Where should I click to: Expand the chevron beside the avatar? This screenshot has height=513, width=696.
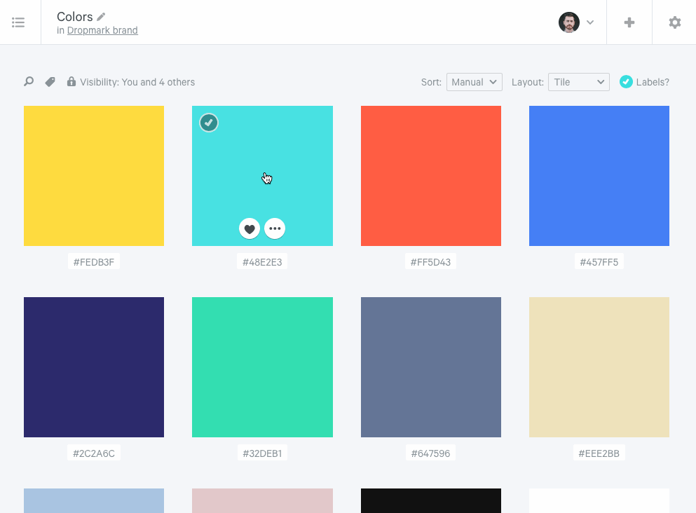[590, 22]
